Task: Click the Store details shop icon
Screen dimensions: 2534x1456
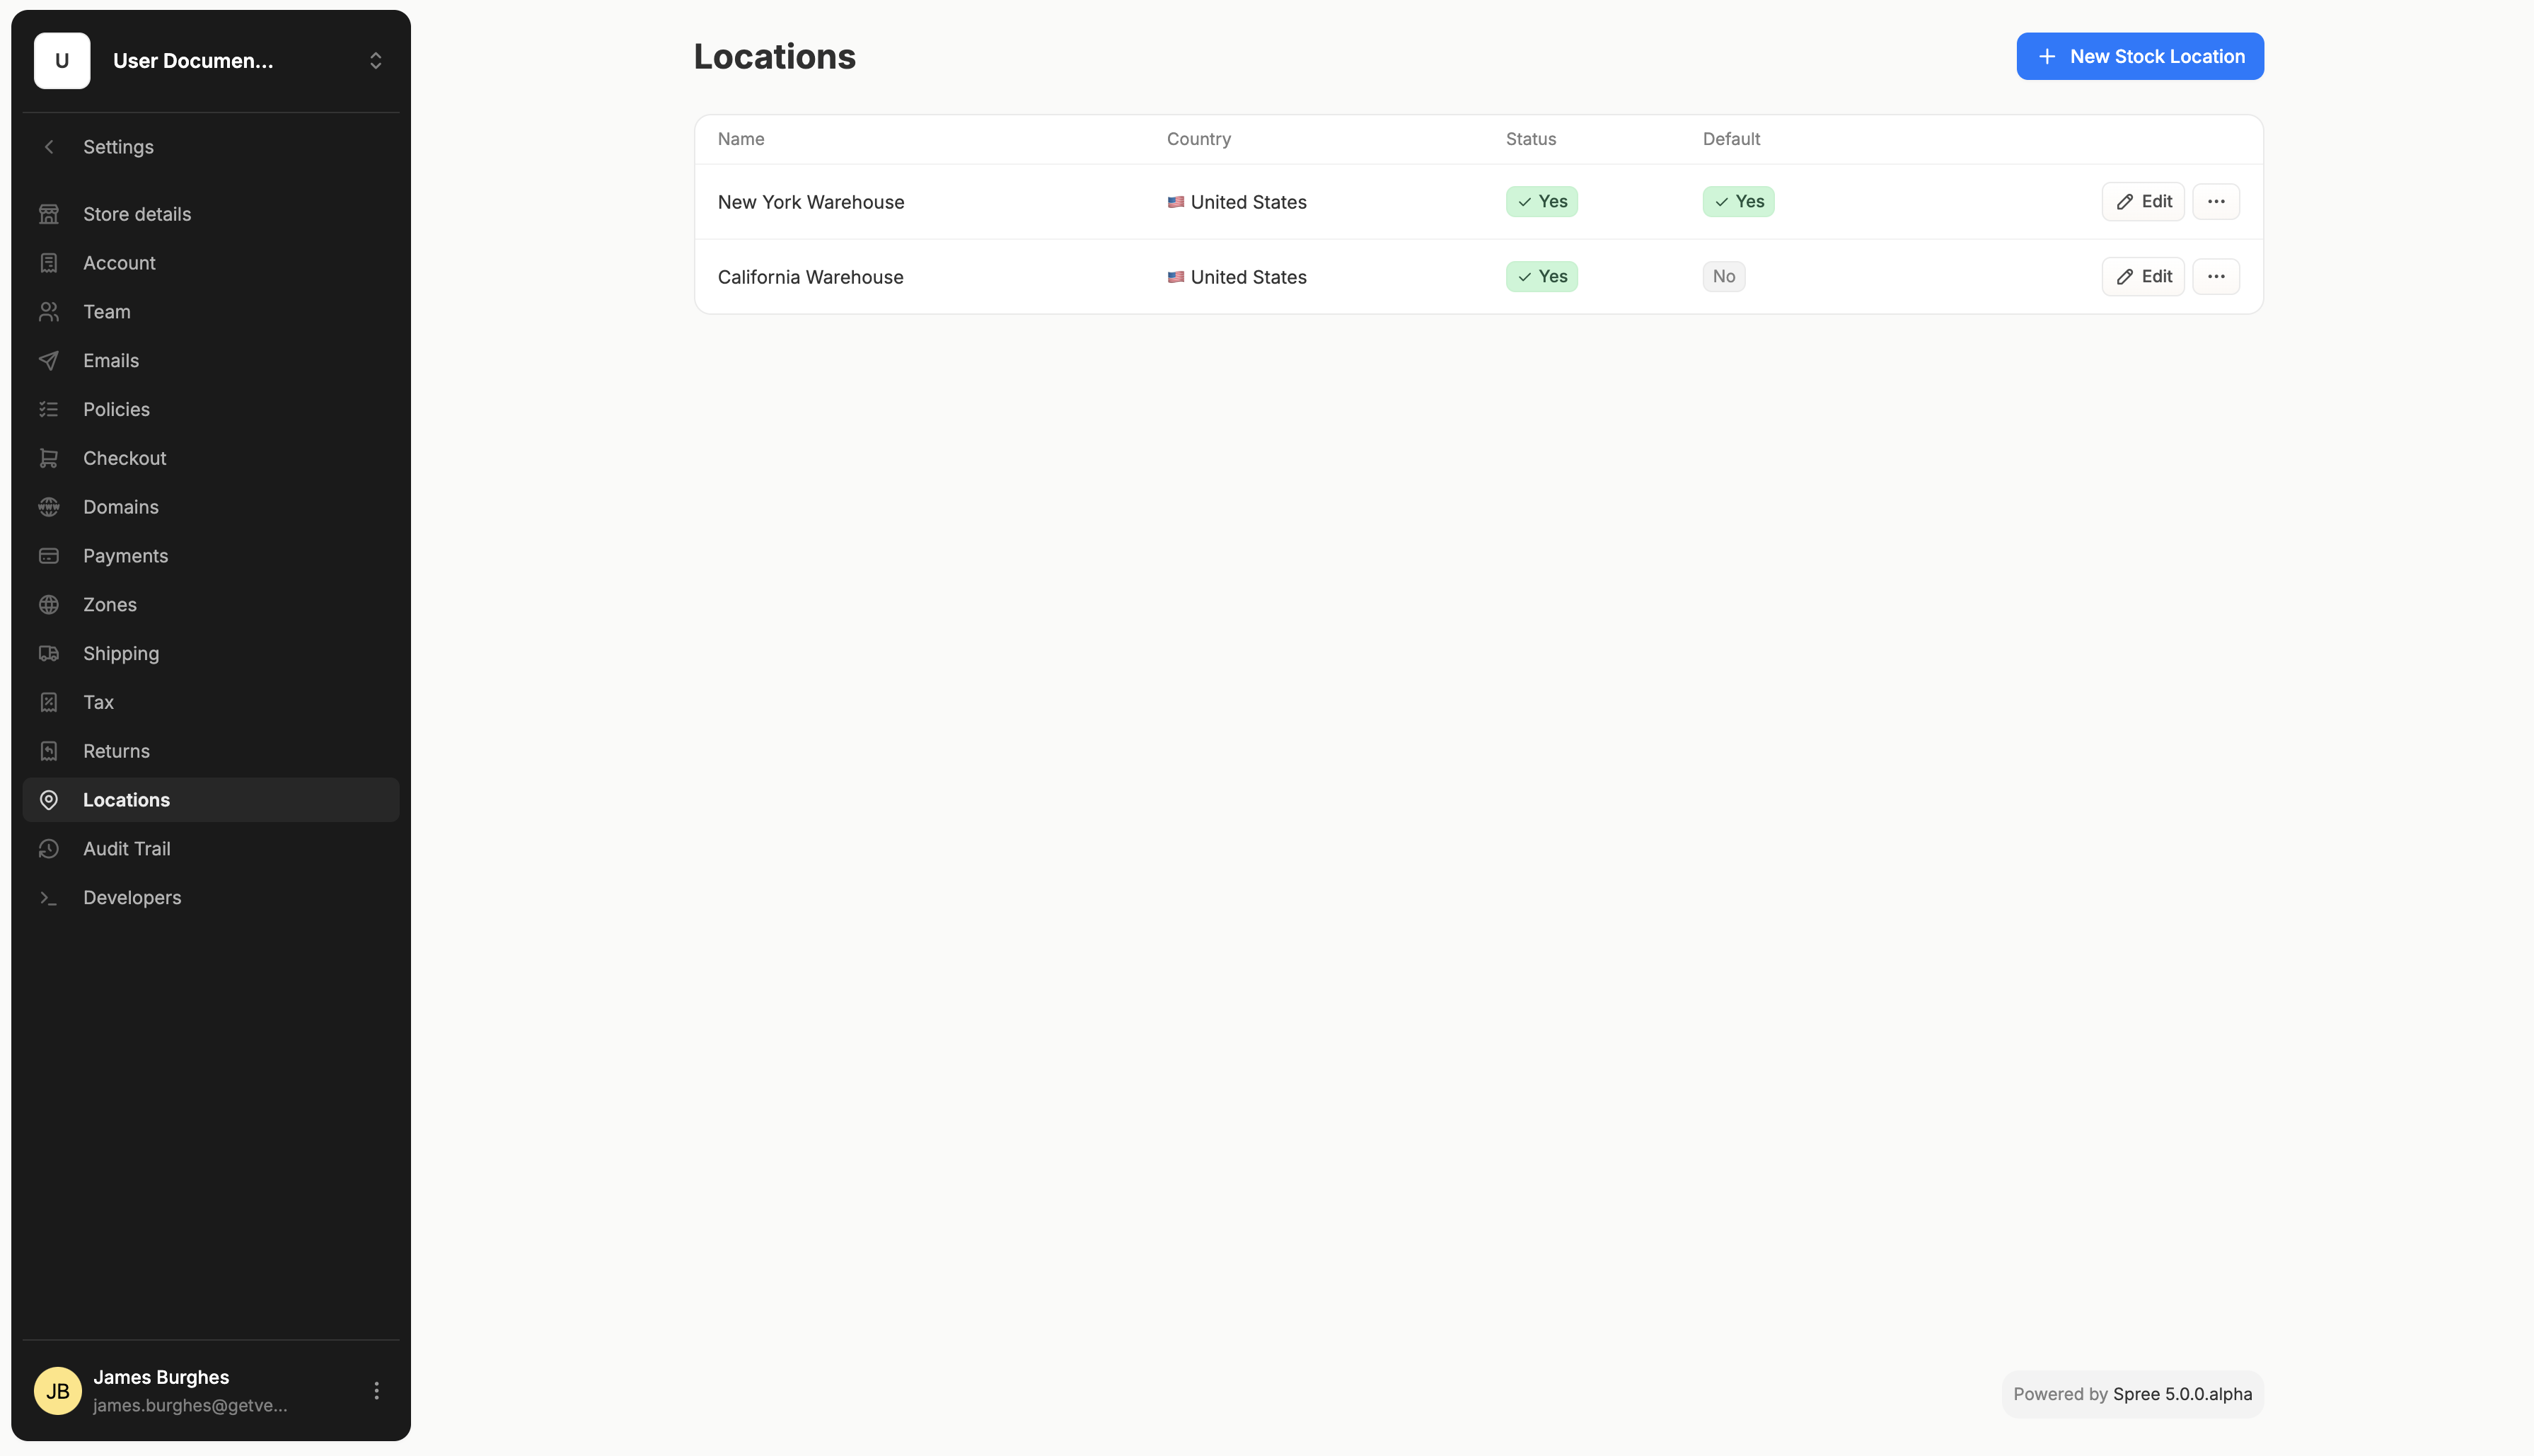Action: coord(48,214)
